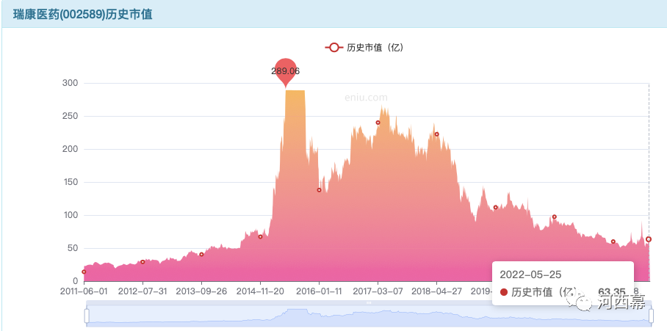Click the 289.06 peak value pin
Screen dimensions: 667x331
(285, 70)
